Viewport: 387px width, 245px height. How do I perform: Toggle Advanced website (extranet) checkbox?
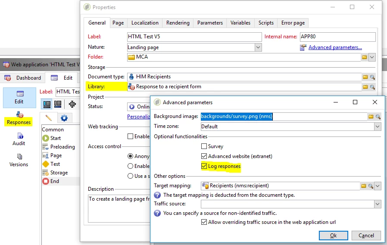coord(204,156)
